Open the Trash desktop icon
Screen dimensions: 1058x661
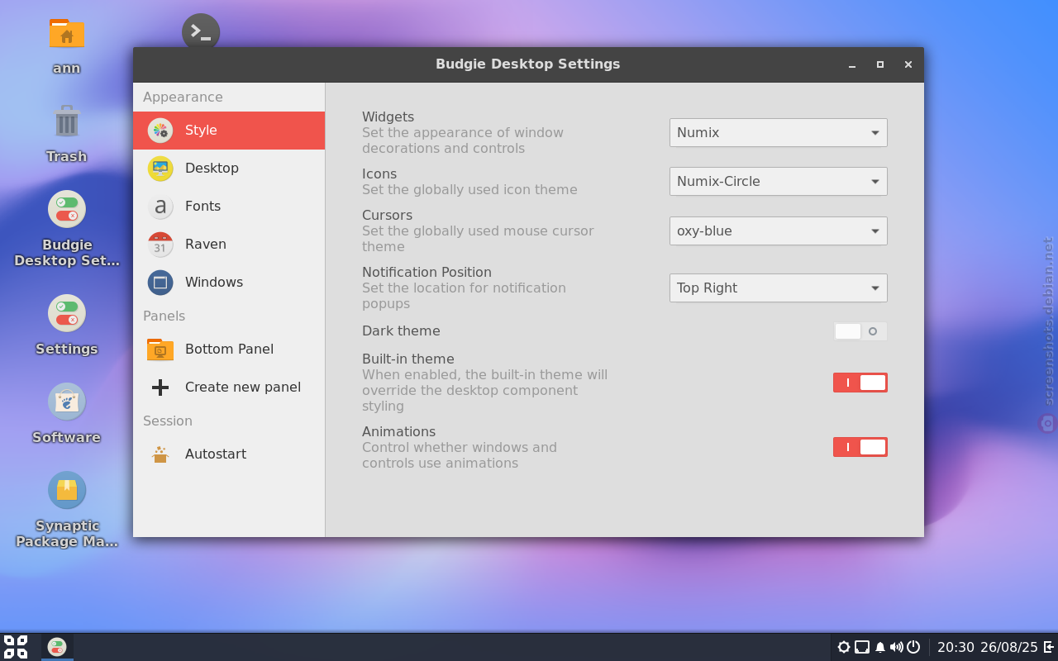[66, 121]
